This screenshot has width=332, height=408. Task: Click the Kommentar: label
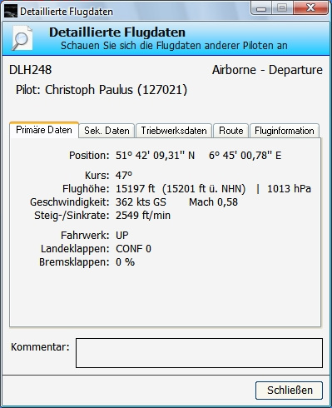pos(40,347)
